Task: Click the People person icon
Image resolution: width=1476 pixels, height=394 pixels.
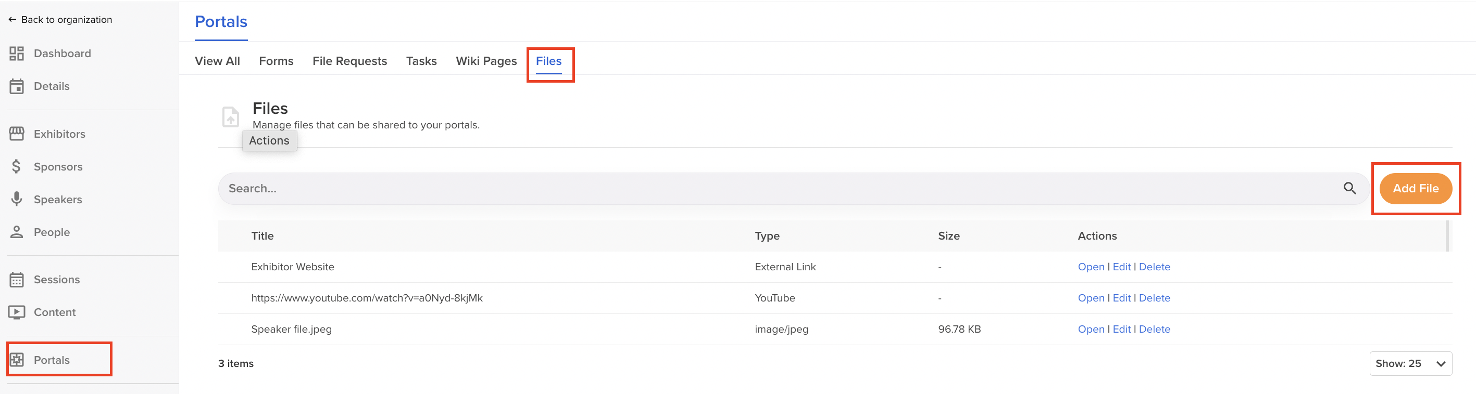Action: tap(17, 232)
